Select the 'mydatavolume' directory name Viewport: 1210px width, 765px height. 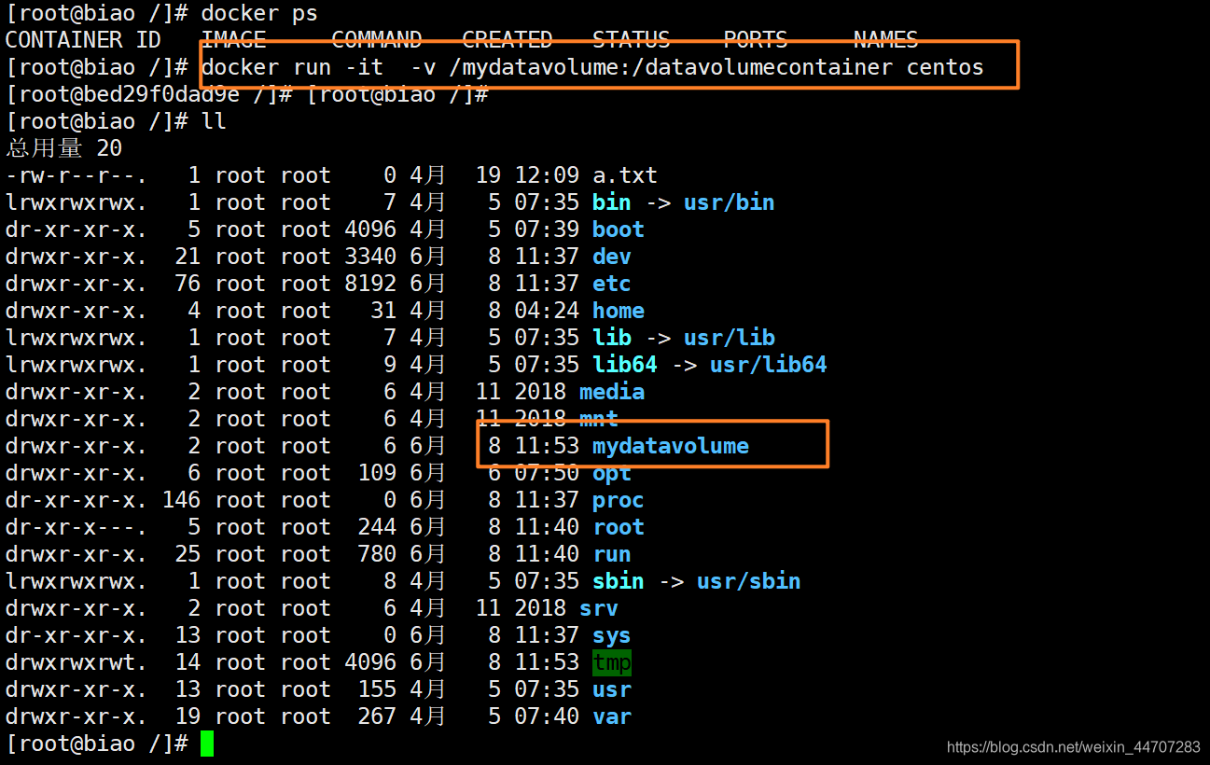(671, 446)
